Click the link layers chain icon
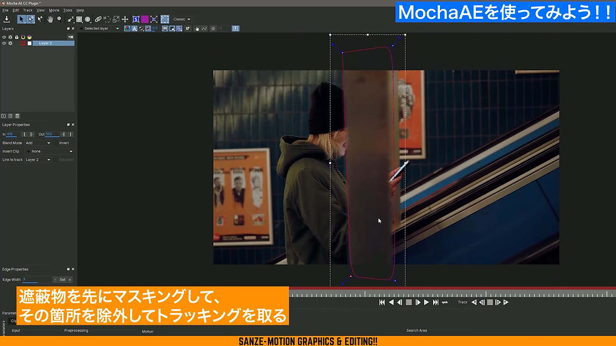The height and width of the screenshot is (346, 616). [98, 19]
